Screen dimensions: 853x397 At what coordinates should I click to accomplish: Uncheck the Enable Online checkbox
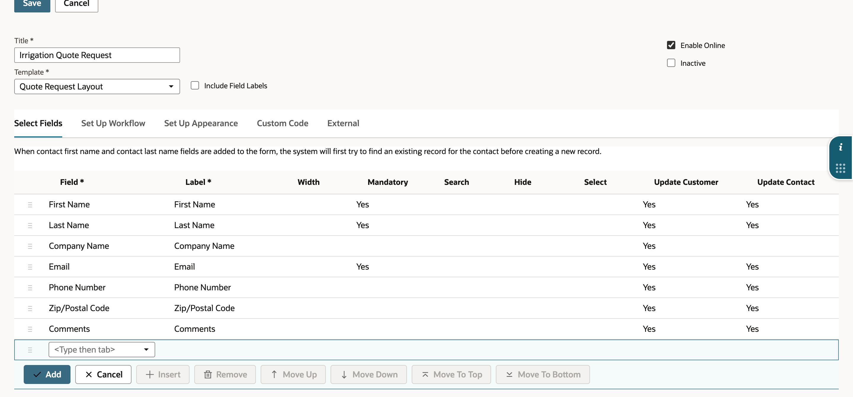click(671, 45)
